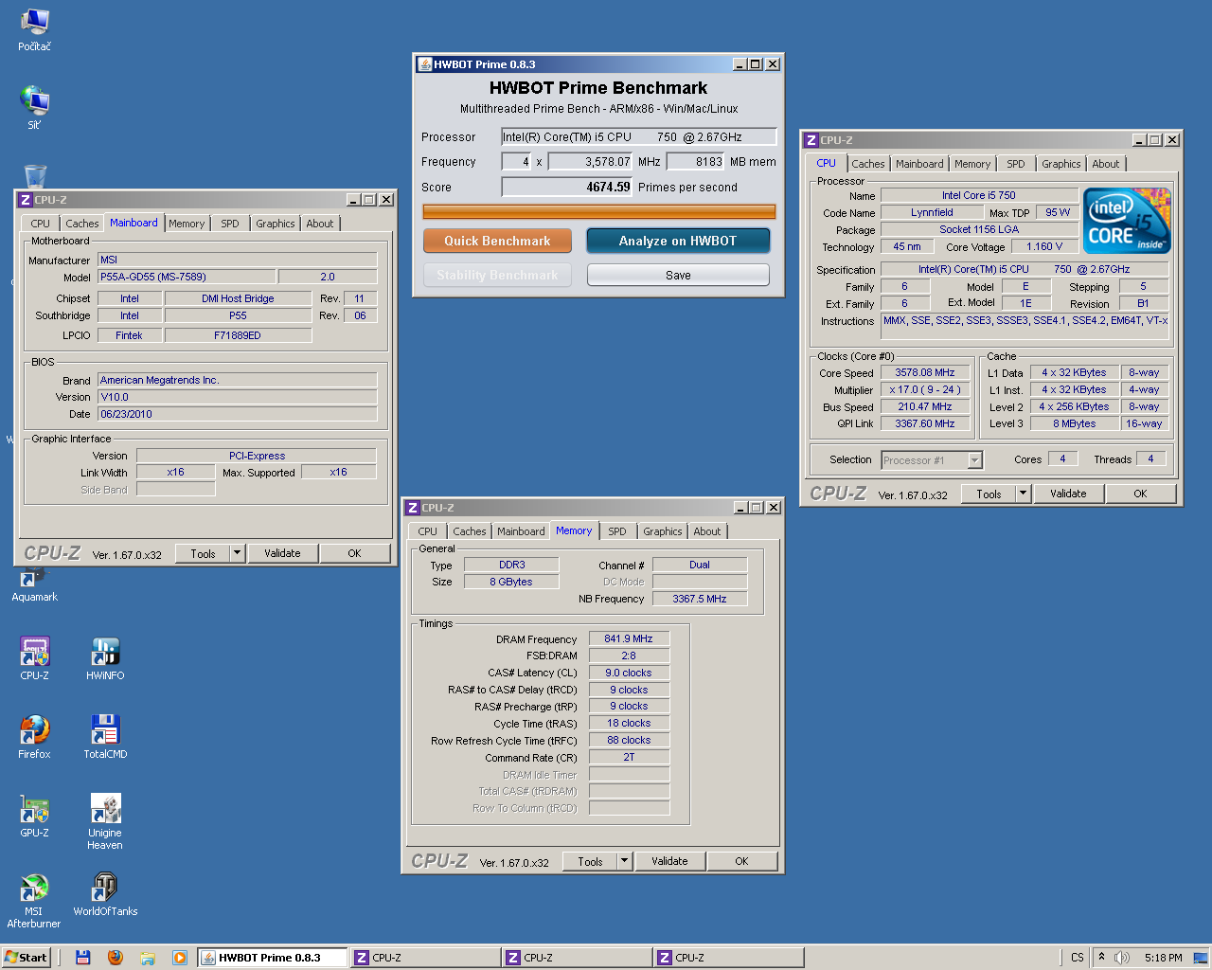Viewport: 1212px width, 970px height.
Task: Click the memory field showing 8183
Action: [x=695, y=162]
